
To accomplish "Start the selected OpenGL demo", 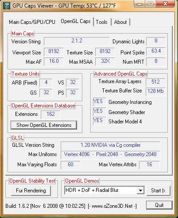I will (159, 191).
